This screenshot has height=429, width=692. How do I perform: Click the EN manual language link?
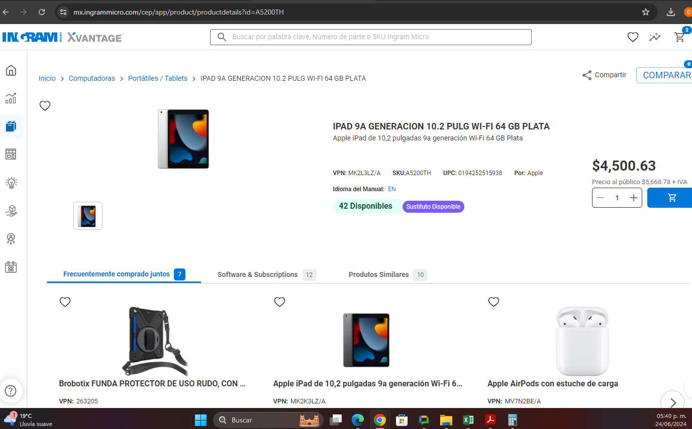click(392, 189)
